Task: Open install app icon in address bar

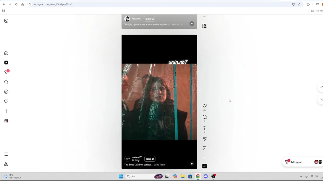Action: pos(294,4)
